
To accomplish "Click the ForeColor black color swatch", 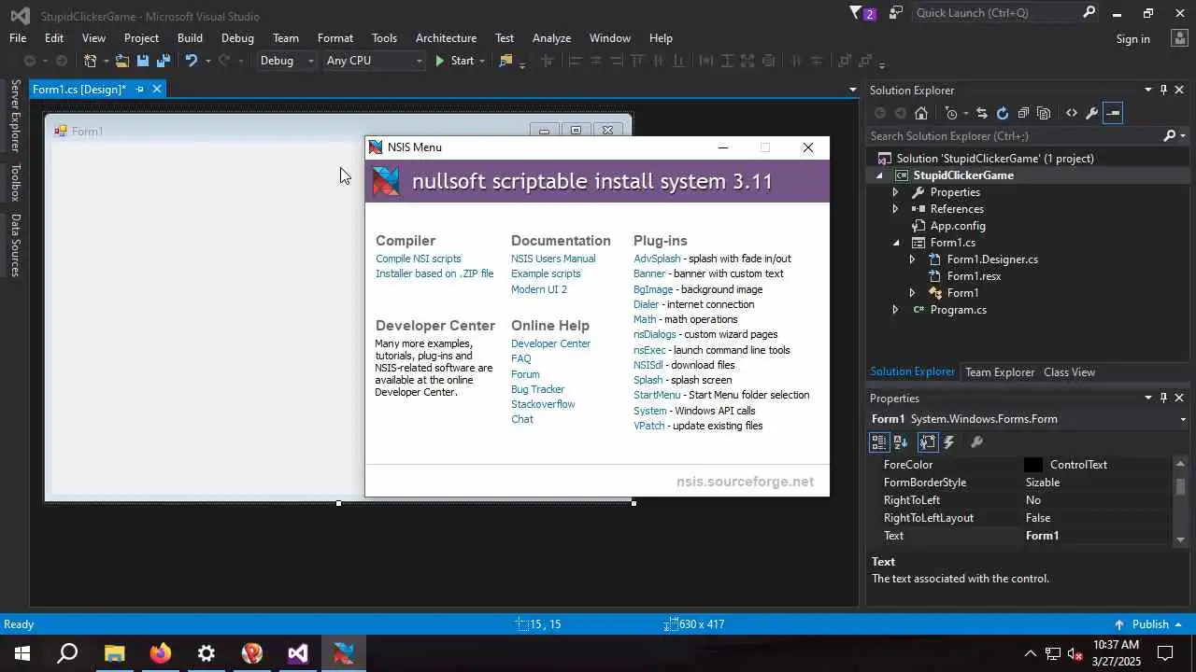I will [1032, 465].
